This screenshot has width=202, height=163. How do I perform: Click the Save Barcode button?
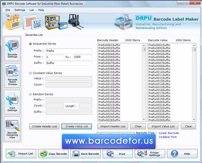pos(86,154)
